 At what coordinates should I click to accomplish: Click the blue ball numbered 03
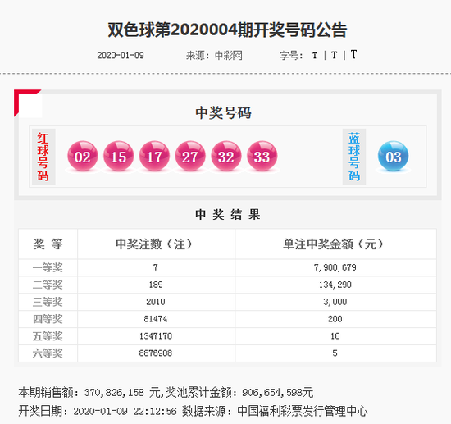pos(393,156)
